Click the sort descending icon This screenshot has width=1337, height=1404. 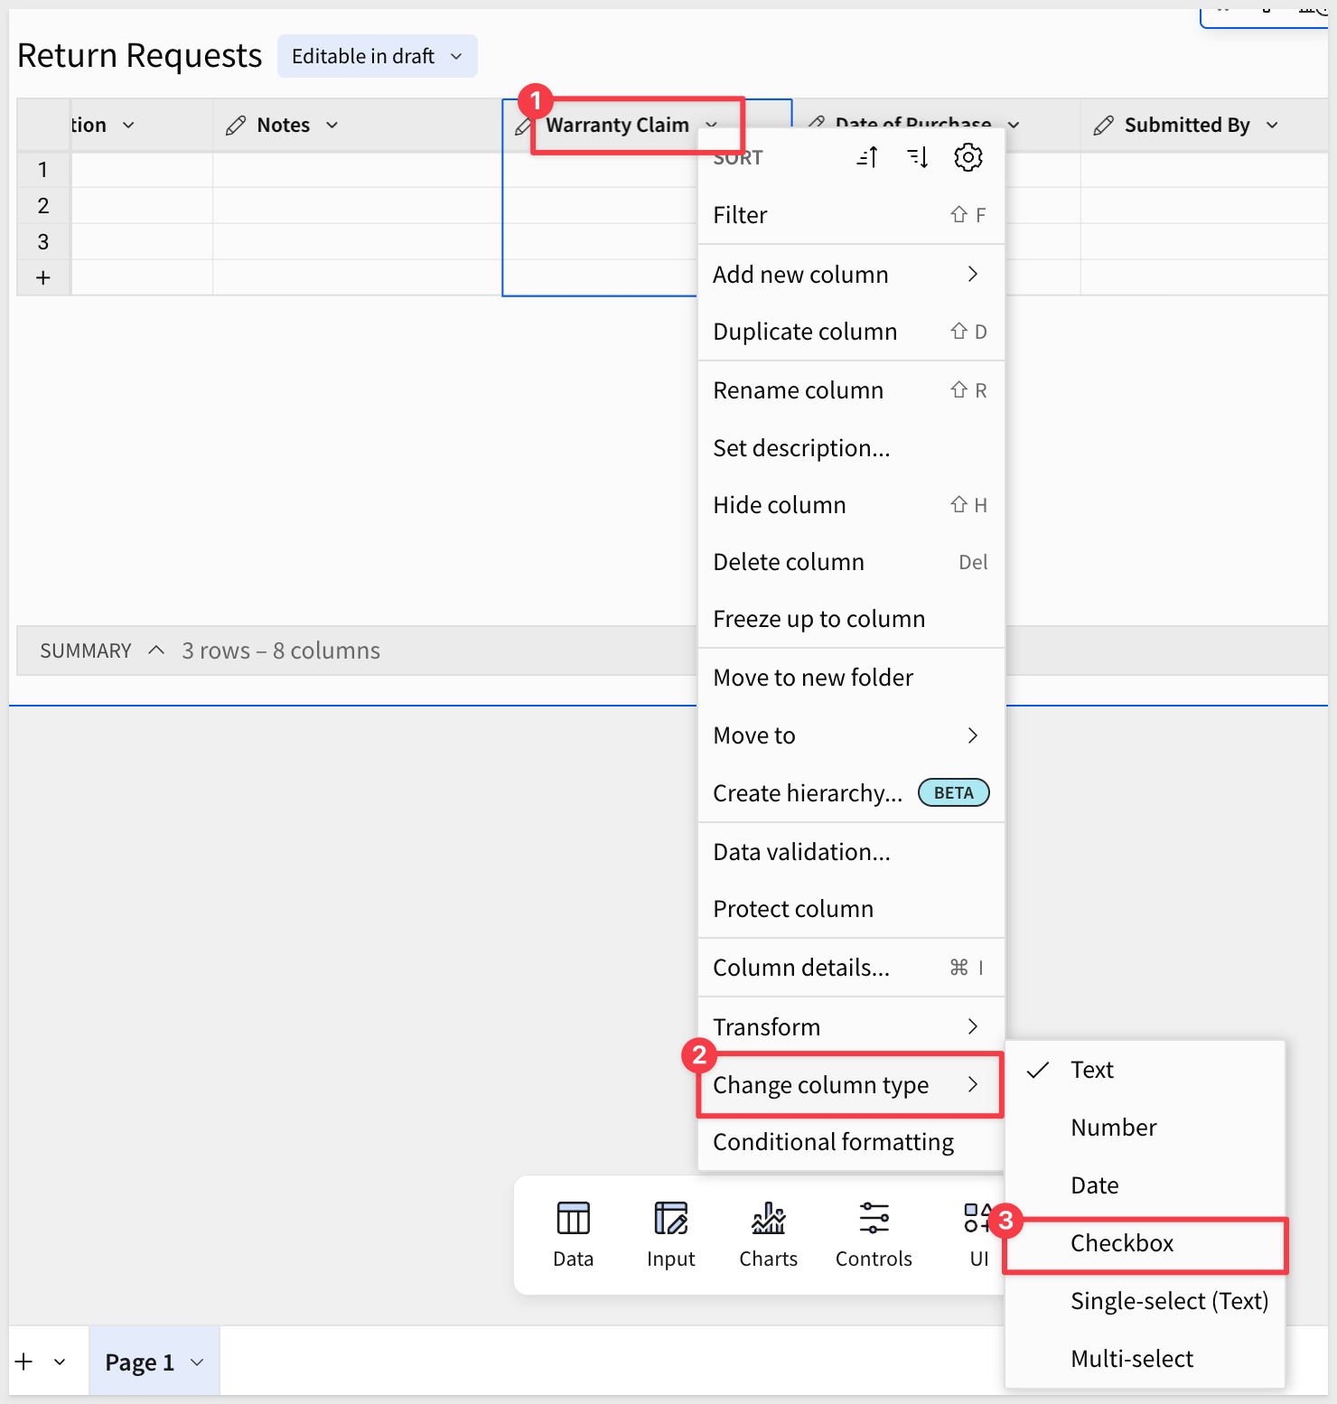(x=918, y=158)
